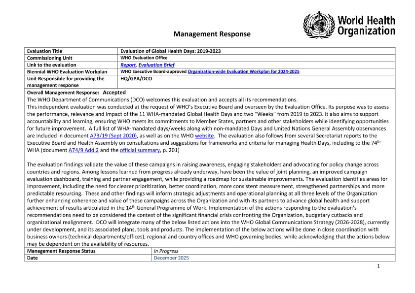The image size is (415, 293).
Task: Open the Report link
Action: tap(128, 65)
